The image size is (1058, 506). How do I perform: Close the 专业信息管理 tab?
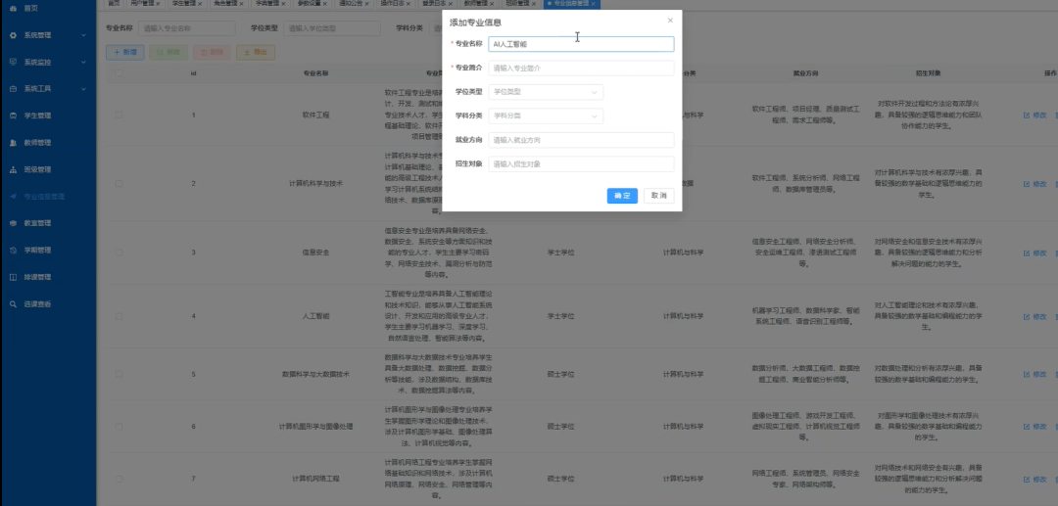[593, 3]
